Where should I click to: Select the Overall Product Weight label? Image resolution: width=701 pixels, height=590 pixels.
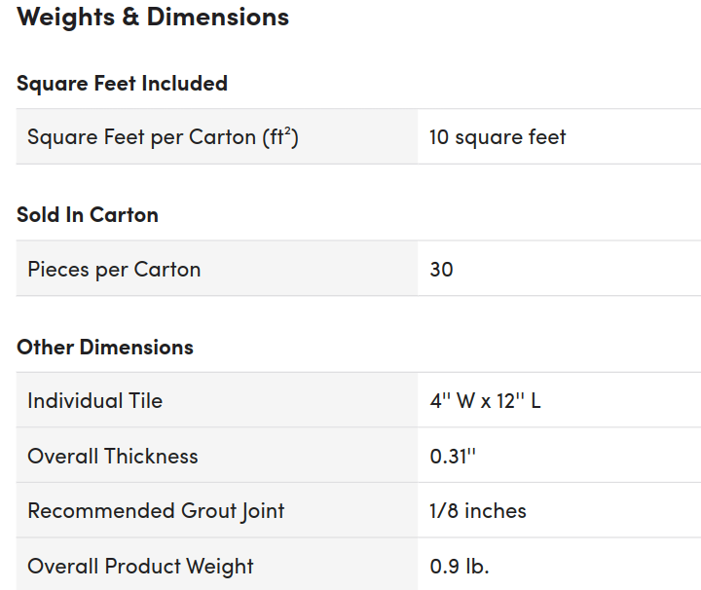(x=140, y=567)
